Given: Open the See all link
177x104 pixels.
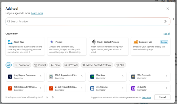Looking at the screenshot, I should click(167, 34).
